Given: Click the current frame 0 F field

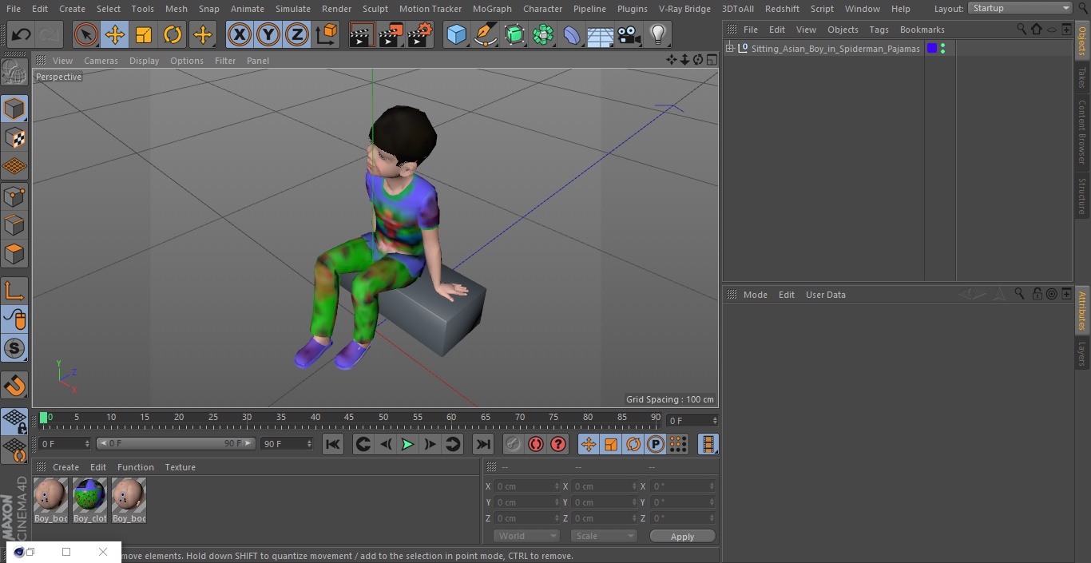Looking at the screenshot, I should (x=64, y=443).
